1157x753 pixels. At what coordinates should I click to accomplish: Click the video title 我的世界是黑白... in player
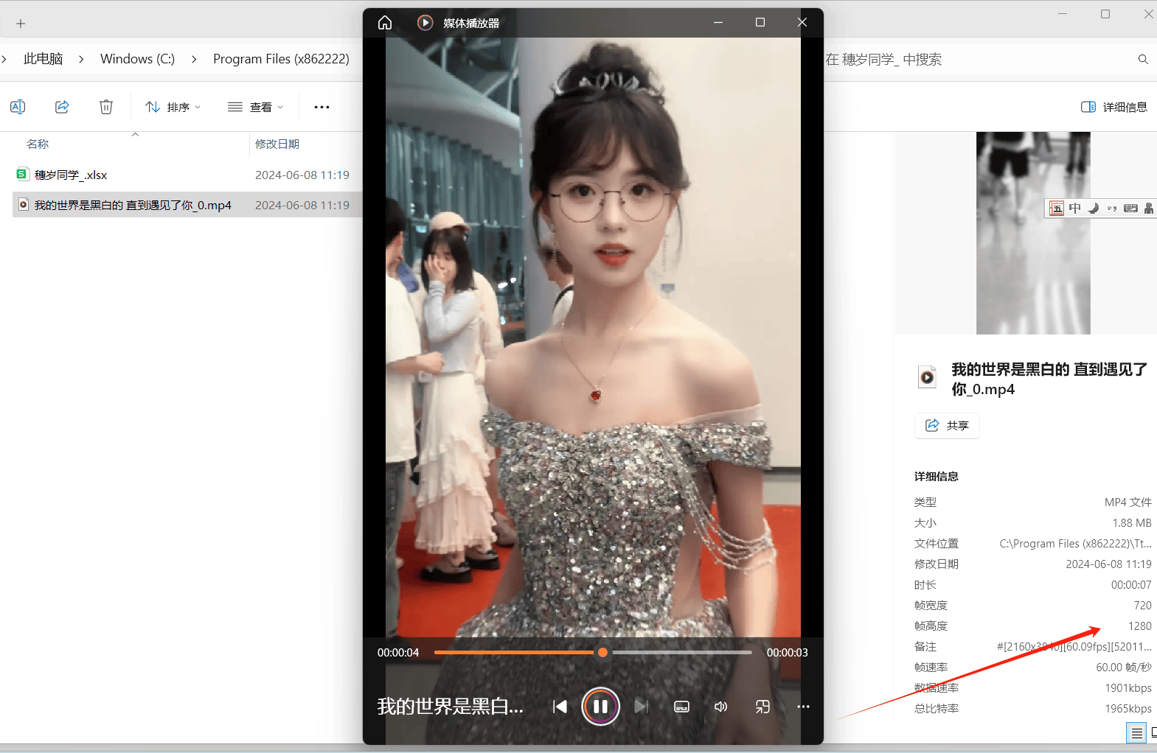[x=450, y=707]
